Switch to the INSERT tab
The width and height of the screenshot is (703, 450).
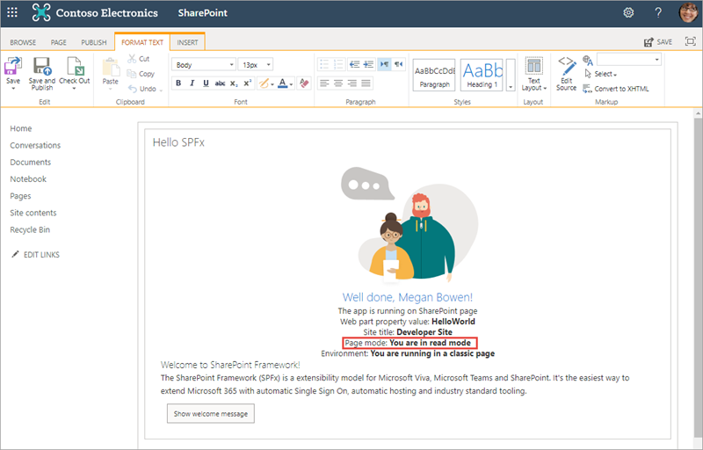(187, 42)
